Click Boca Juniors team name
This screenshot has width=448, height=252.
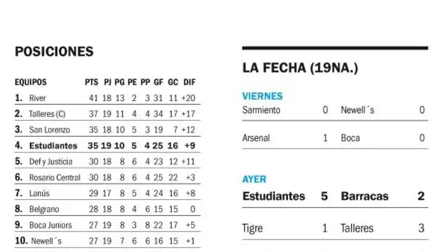pyautogui.click(x=50, y=225)
